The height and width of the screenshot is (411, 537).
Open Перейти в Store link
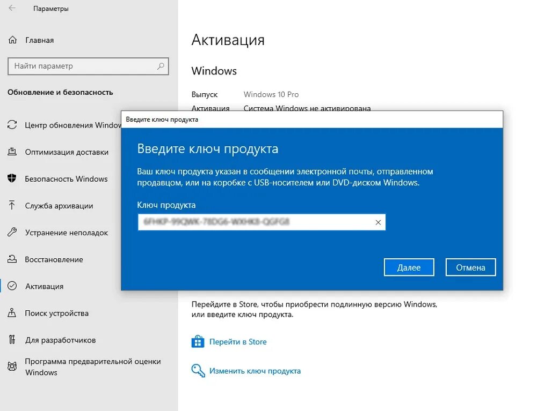tap(238, 342)
